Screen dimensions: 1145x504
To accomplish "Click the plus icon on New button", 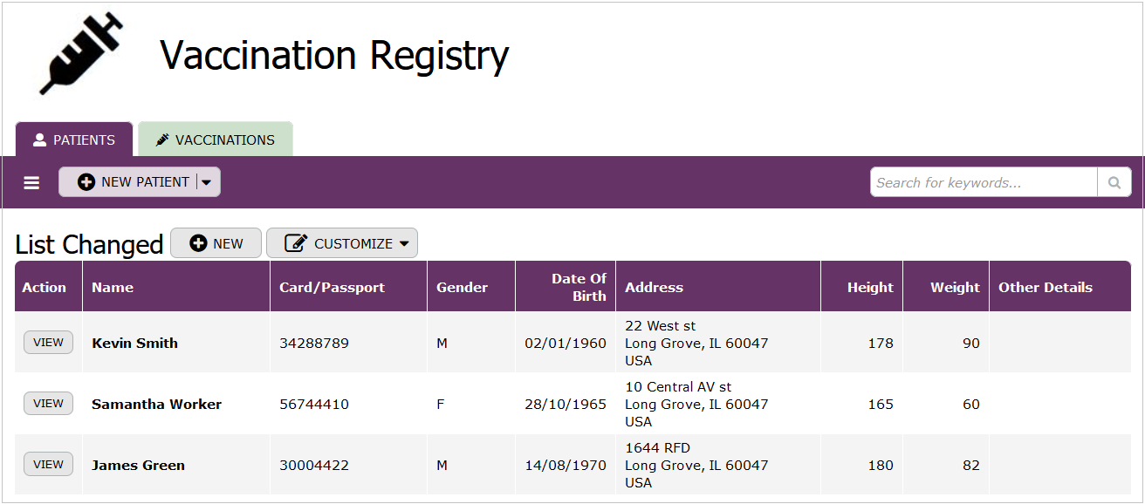I will [x=198, y=243].
